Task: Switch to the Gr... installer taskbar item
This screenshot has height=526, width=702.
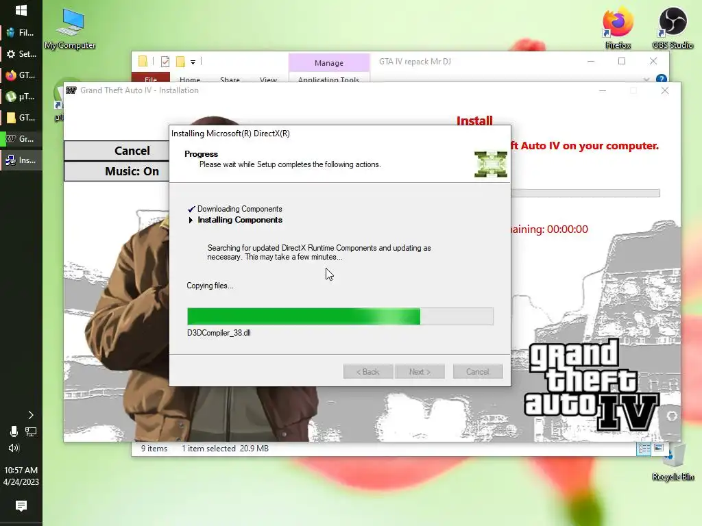Action: (x=21, y=139)
